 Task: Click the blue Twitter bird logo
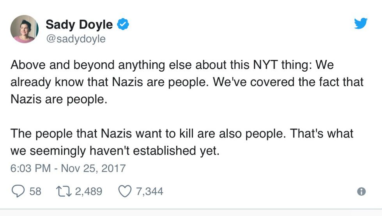click(x=361, y=24)
